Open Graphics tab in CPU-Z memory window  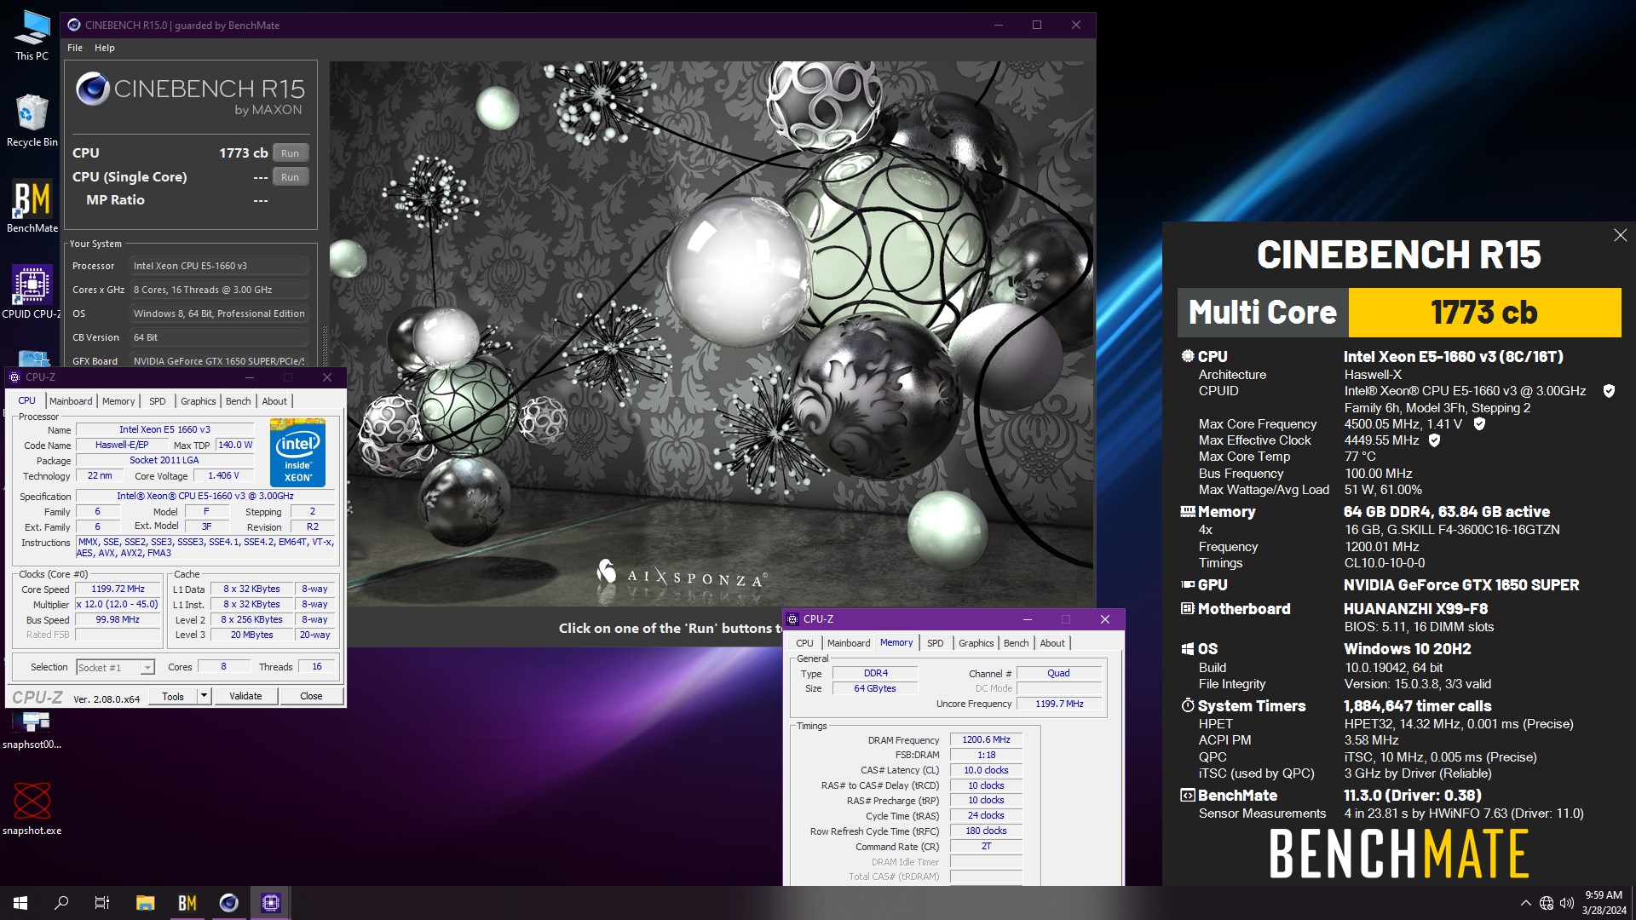point(976,643)
